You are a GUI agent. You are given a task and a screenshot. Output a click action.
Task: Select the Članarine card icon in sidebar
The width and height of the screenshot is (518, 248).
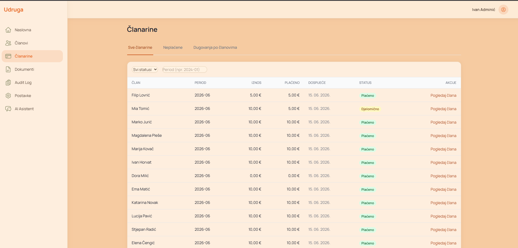click(8, 56)
